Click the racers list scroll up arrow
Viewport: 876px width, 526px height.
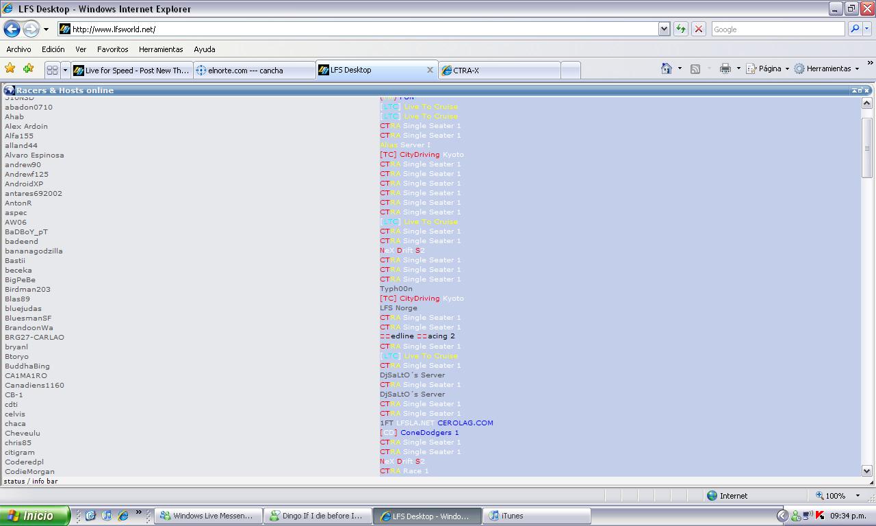866,103
